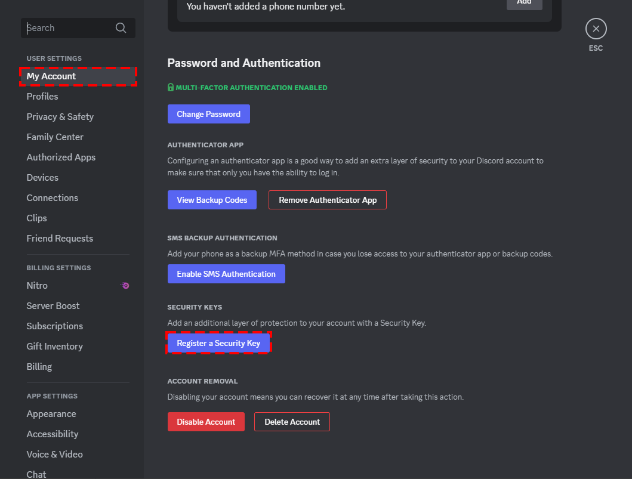Select Authorized Apps in sidebar
Viewport: 632px width, 479px height.
point(61,157)
